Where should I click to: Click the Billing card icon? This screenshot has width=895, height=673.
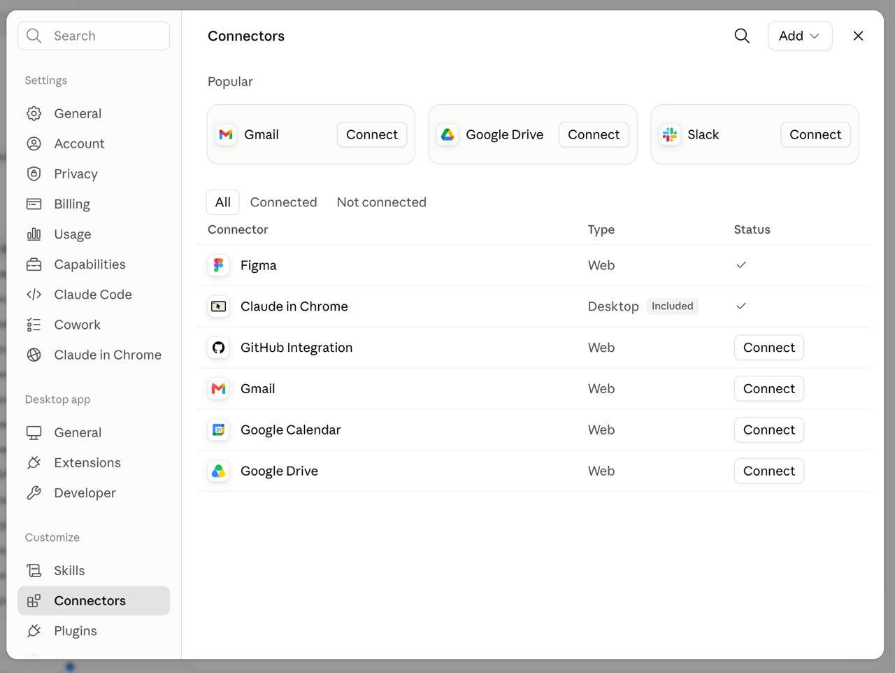[x=34, y=204]
